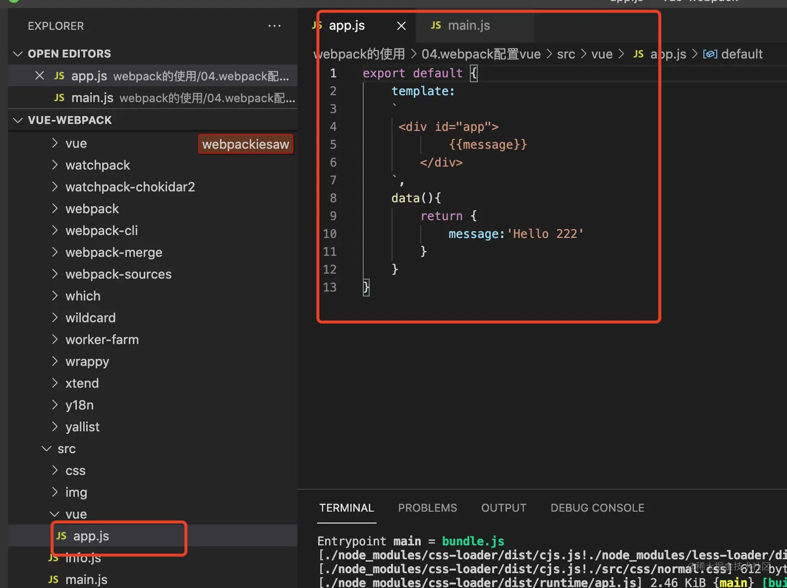This screenshot has height=588, width=787.
Task: Click the bundle.js text in terminal output
Action: tap(473, 541)
